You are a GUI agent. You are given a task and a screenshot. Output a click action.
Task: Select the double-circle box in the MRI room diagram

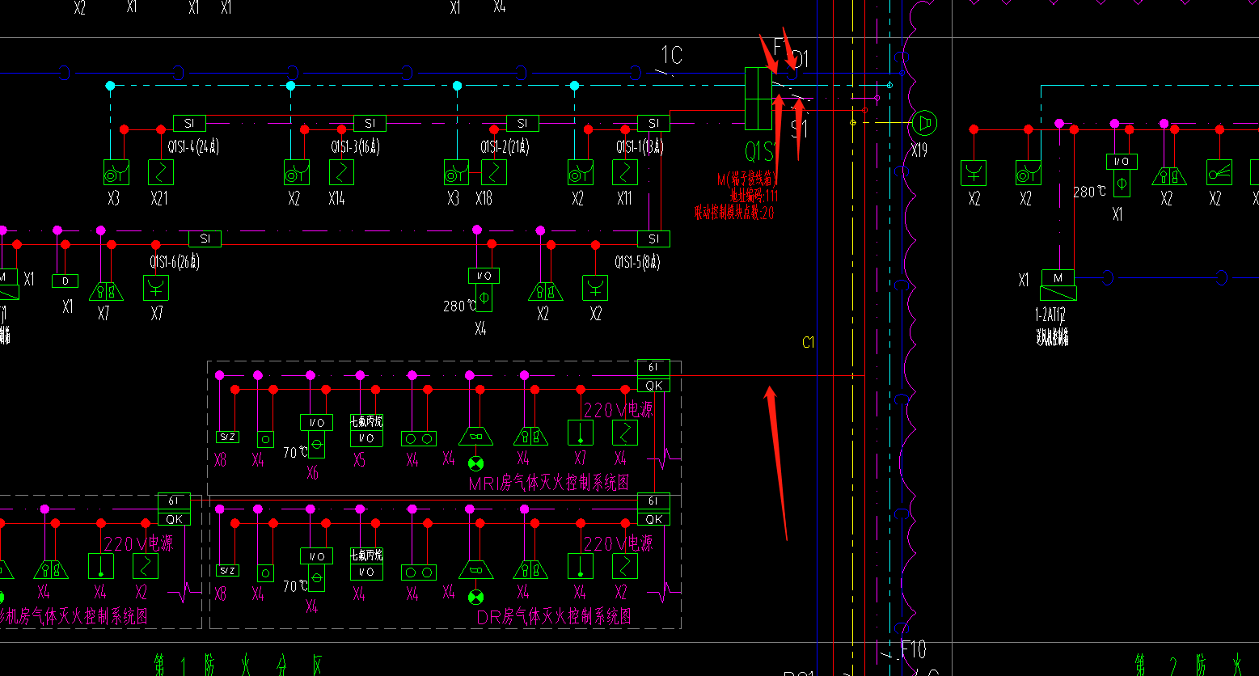click(x=419, y=438)
